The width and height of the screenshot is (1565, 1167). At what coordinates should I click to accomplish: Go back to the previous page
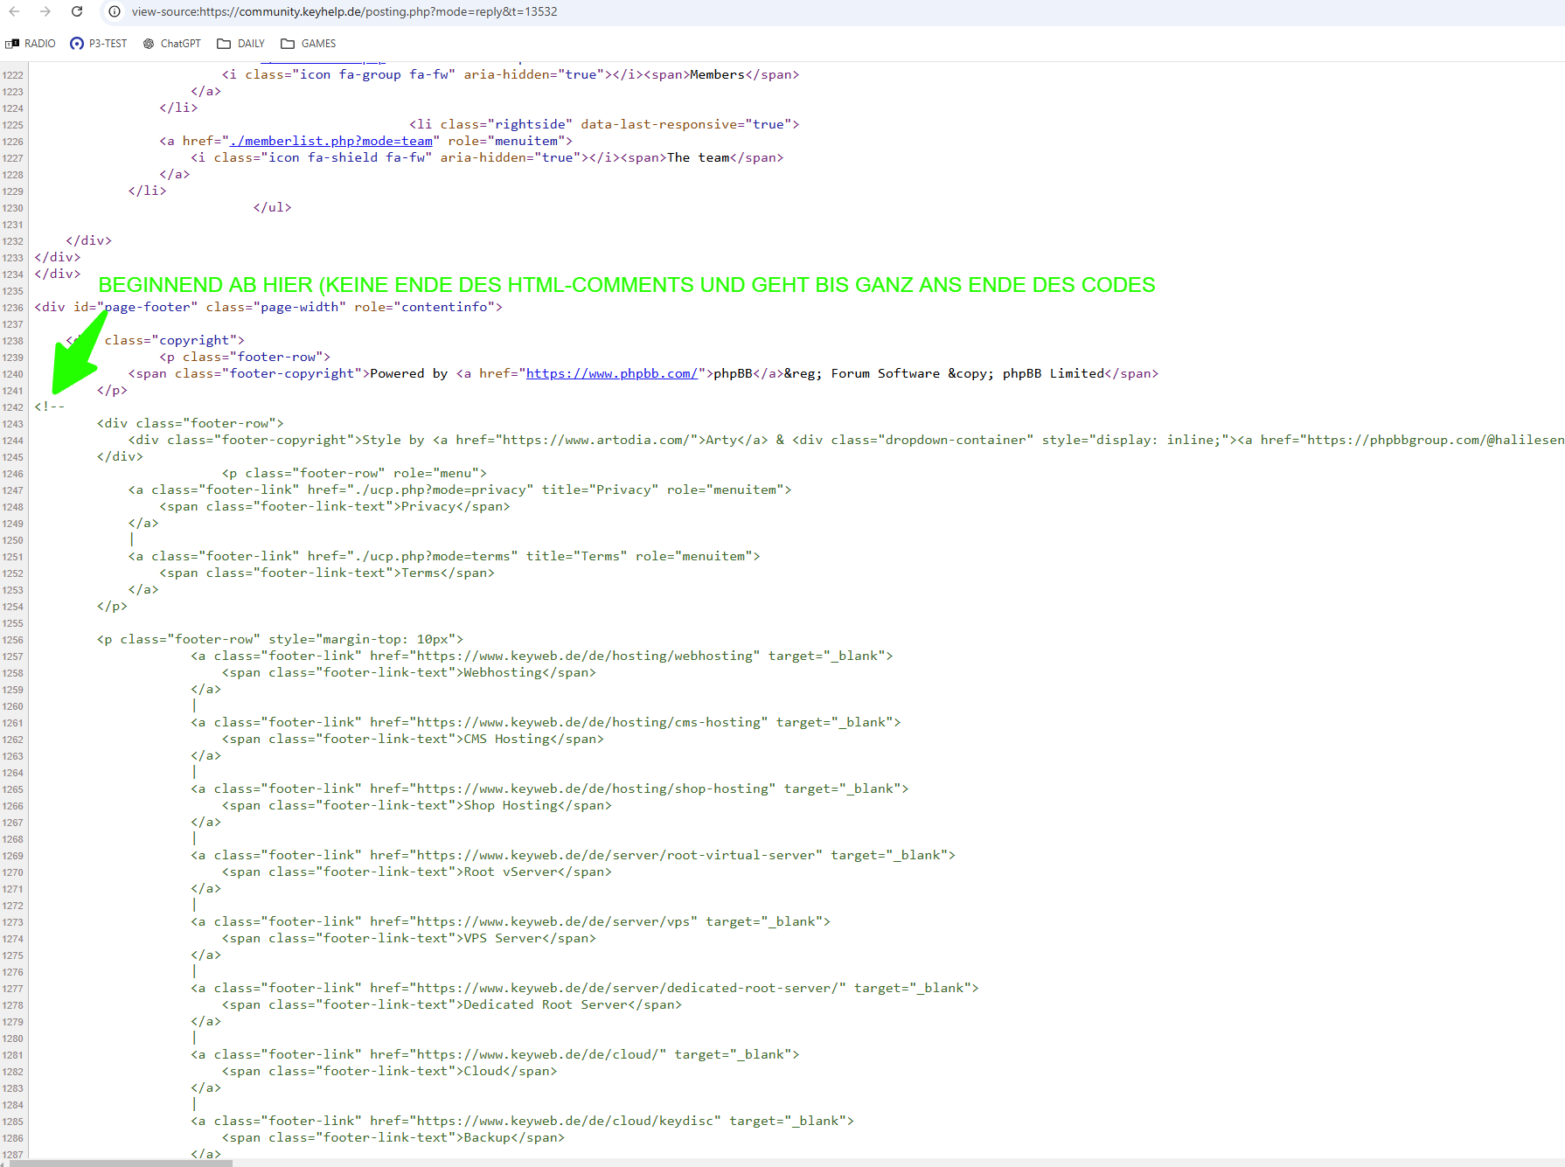tap(15, 11)
